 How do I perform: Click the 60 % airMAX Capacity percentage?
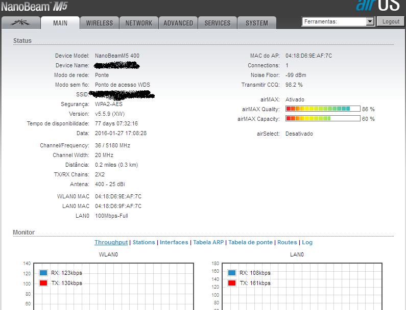tap(368, 119)
